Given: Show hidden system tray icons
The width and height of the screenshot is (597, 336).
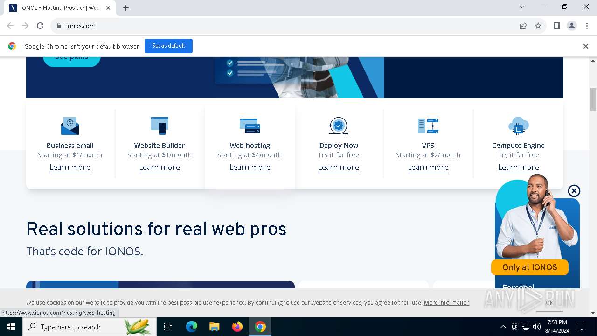Looking at the screenshot, I should pos(503,327).
